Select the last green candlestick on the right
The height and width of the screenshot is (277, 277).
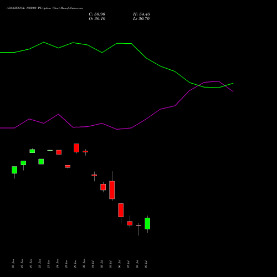click(147, 223)
